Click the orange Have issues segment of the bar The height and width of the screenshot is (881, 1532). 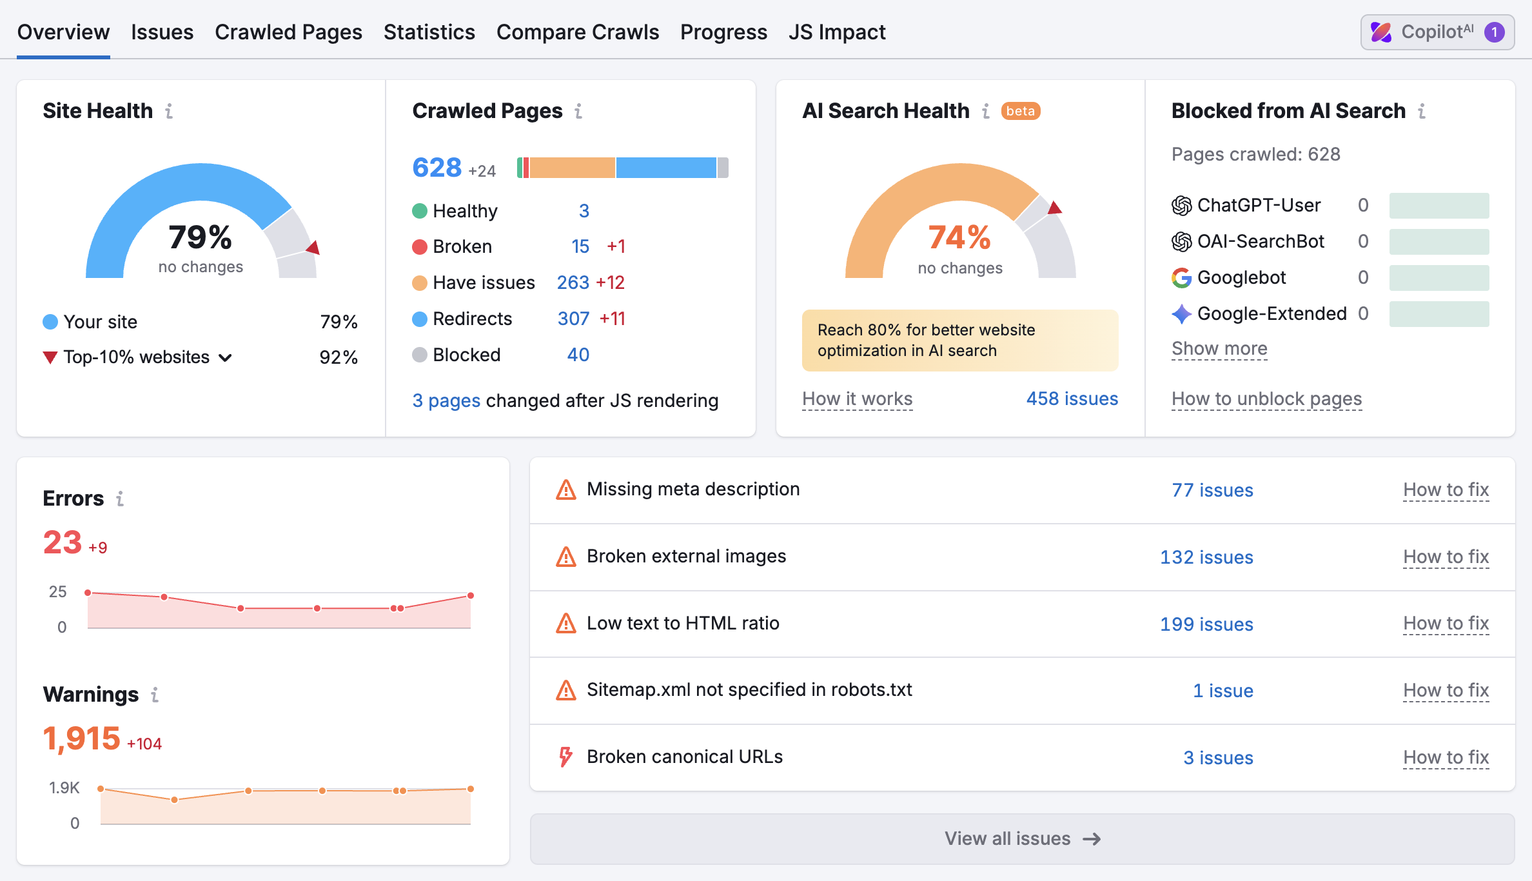pyautogui.click(x=573, y=167)
